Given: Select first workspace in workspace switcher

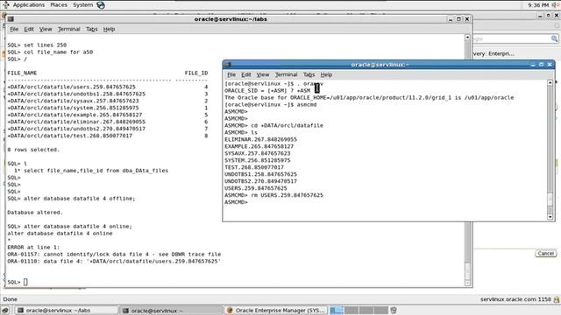Looking at the screenshot, I should [337, 311].
